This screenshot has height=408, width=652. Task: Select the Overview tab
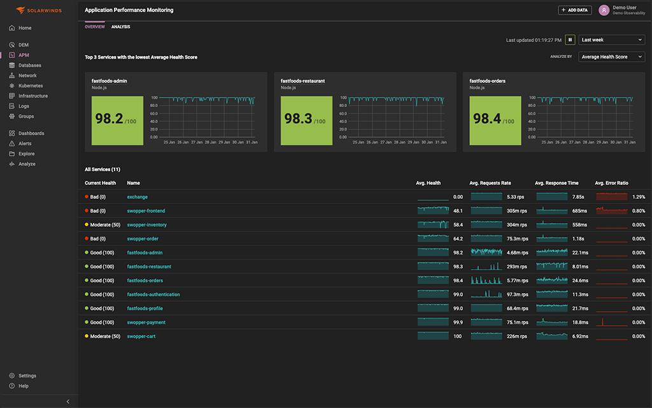pyautogui.click(x=94, y=27)
